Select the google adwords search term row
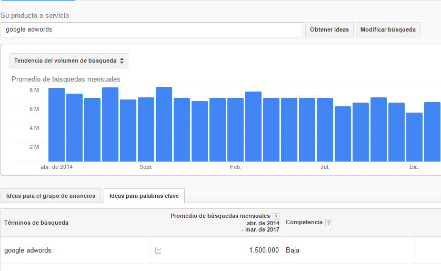The height and width of the screenshot is (271, 441). click(x=221, y=250)
